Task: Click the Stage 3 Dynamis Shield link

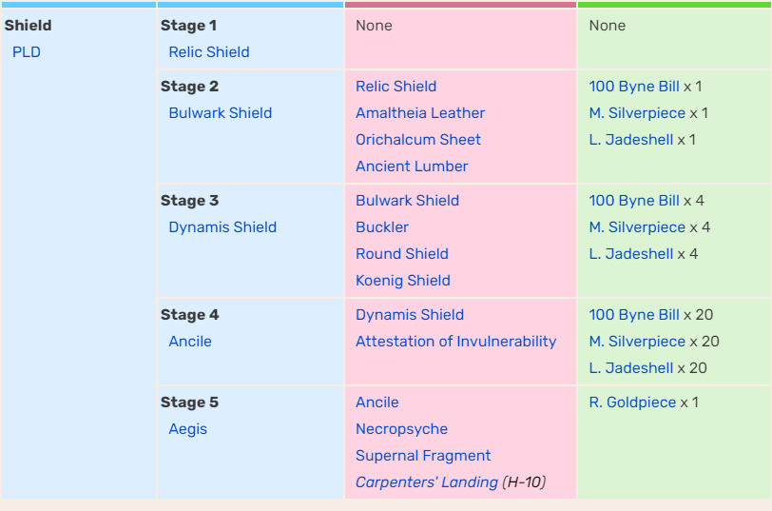Action: [222, 227]
